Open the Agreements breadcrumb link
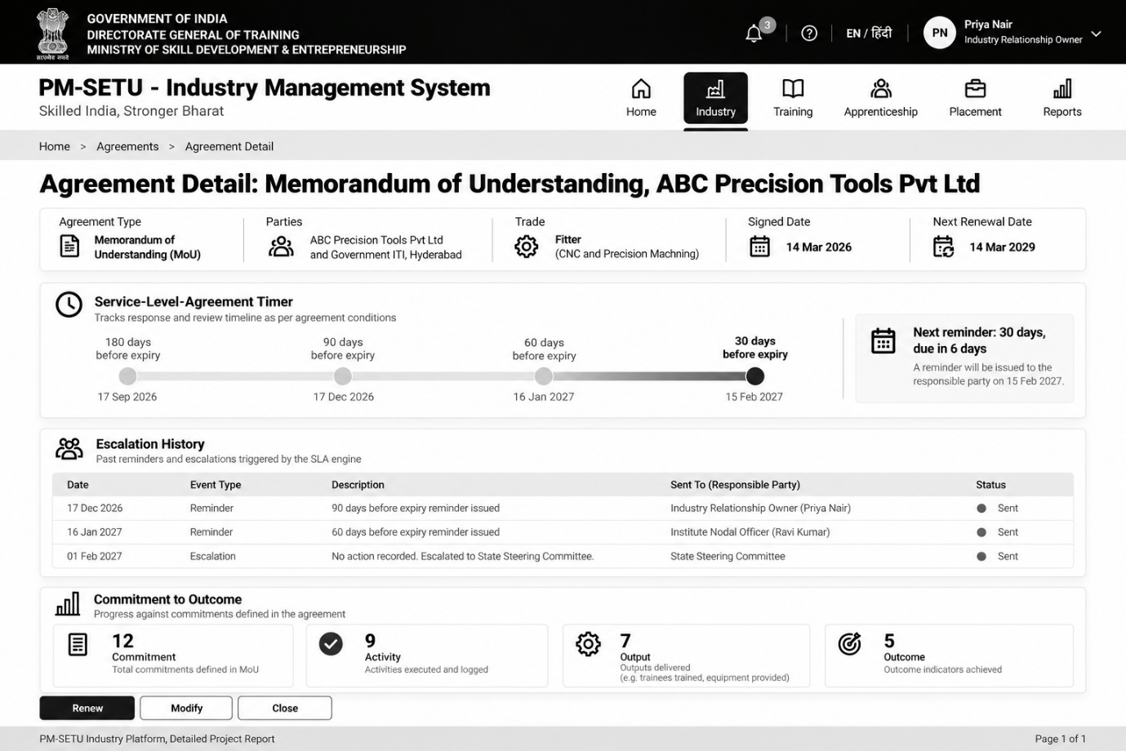Viewport: 1126px width, 751px height. tap(127, 147)
